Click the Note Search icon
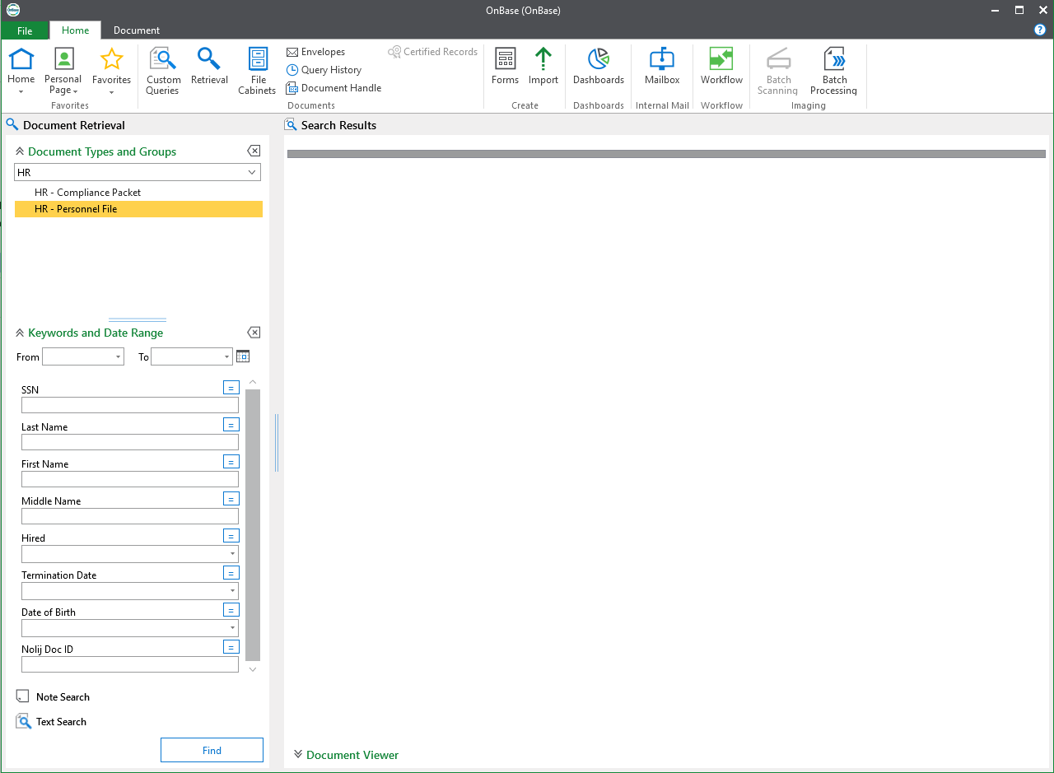1054x773 pixels. click(23, 696)
